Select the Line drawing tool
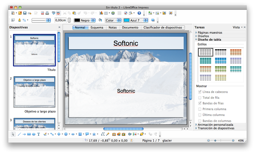This screenshot has height=154, width=255. coord(19,134)
